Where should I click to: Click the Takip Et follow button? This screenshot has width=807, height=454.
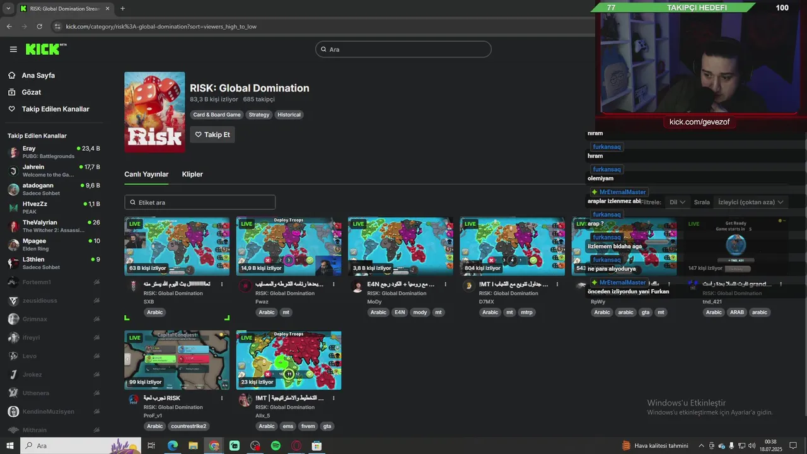212,134
